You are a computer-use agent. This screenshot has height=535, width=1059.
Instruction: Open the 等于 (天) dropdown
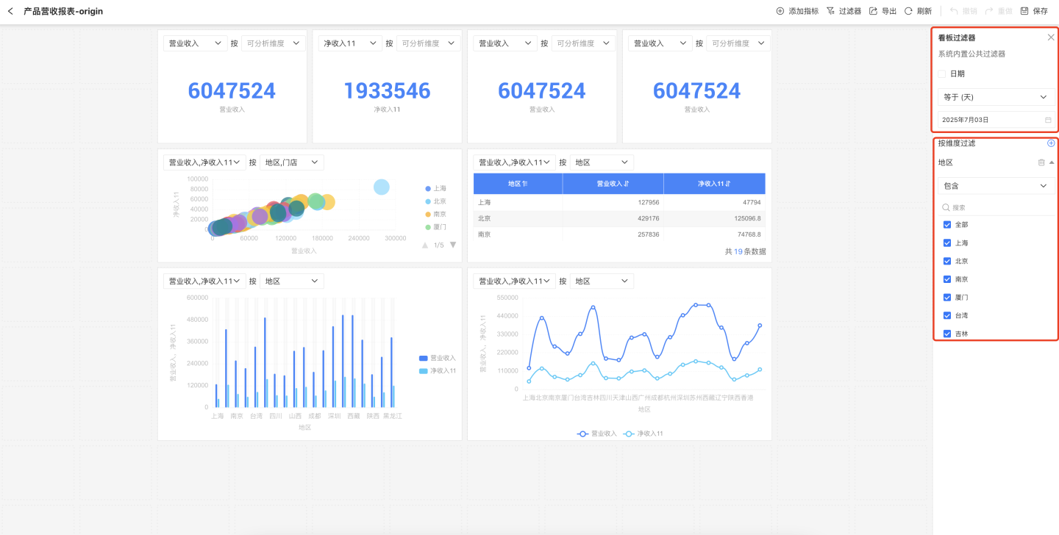[x=996, y=97]
